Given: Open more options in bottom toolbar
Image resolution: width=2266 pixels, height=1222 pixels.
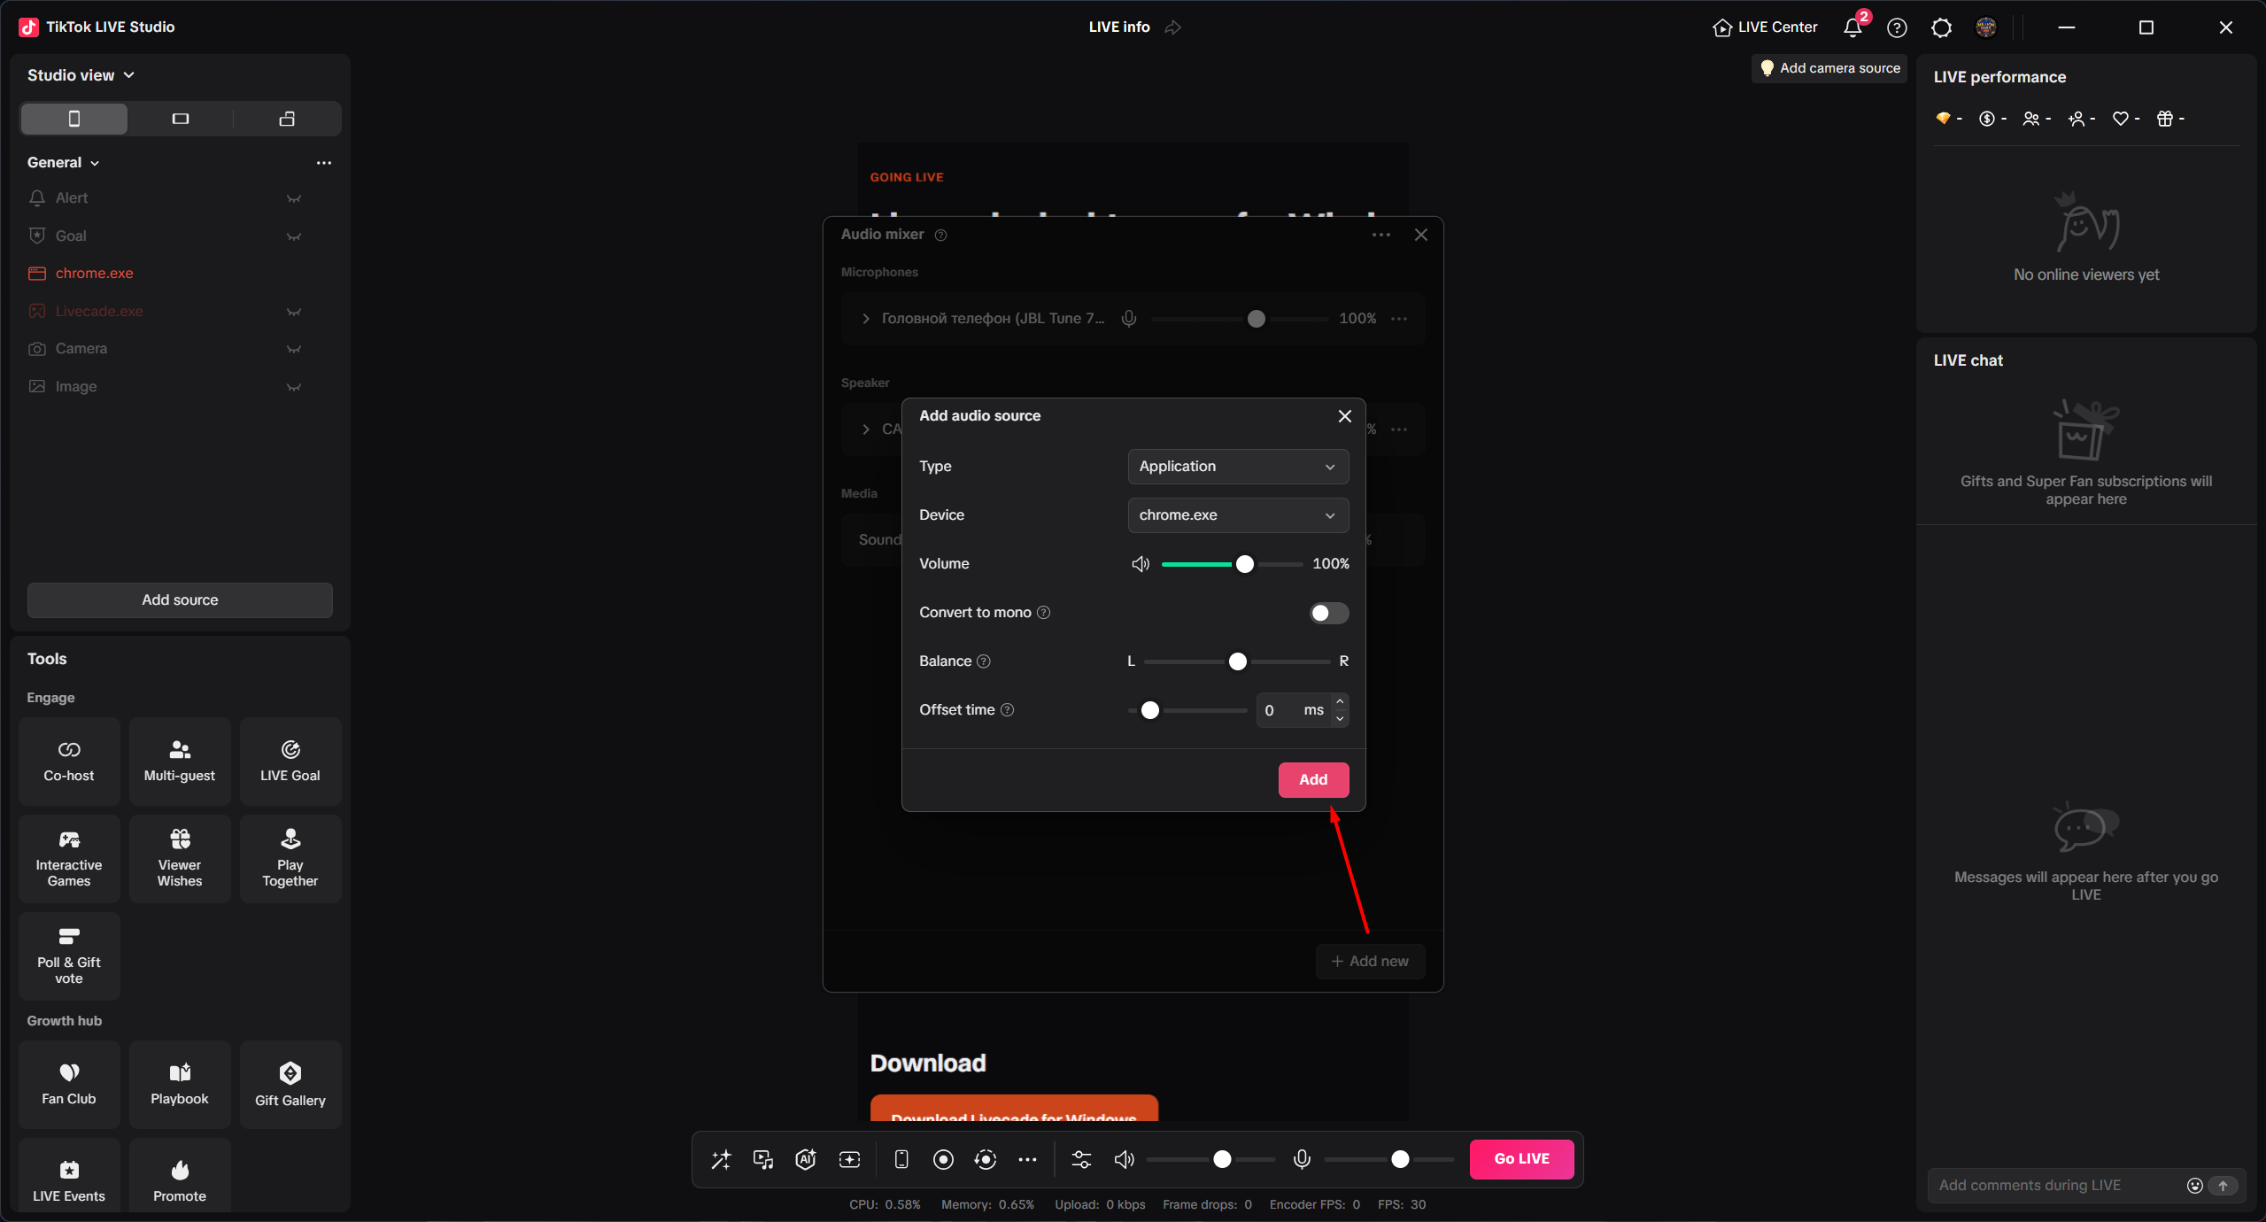Looking at the screenshot, I should [1027, 1159].
